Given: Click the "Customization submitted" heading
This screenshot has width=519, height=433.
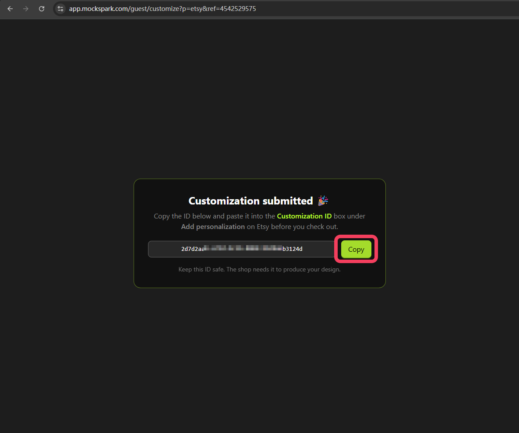Looking at the screenshot, I should [x=251, y=201].
